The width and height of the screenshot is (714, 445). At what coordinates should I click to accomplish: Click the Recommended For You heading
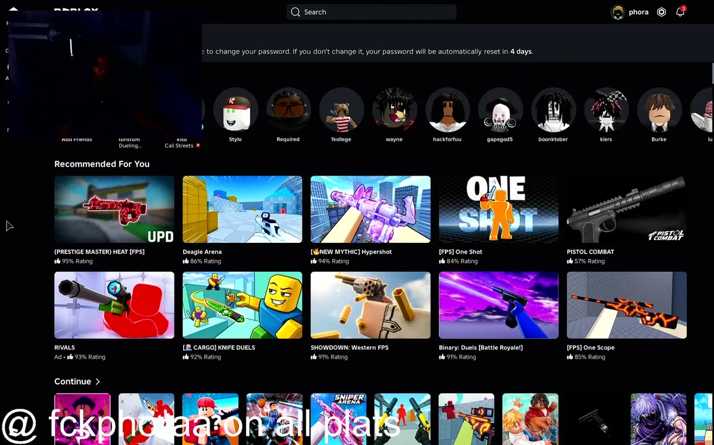click(102, 164)
